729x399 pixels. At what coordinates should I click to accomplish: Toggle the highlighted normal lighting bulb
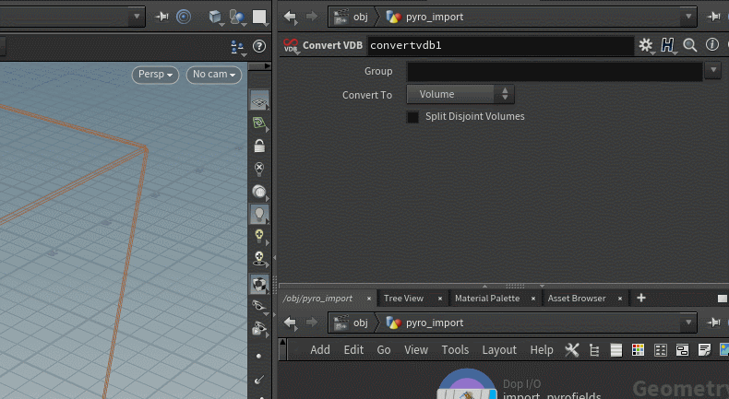[259, 214]
